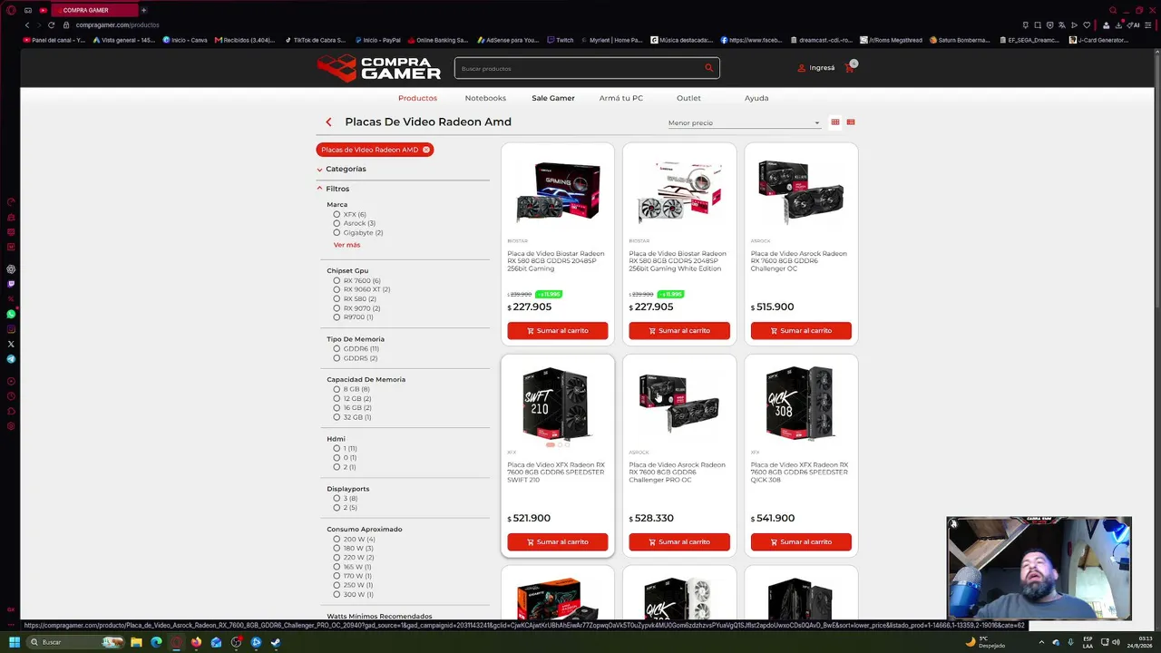Viewport: 1161px width, 653px height.
Task: Expand the Categorías section
Action: click(x=342, y=170)
